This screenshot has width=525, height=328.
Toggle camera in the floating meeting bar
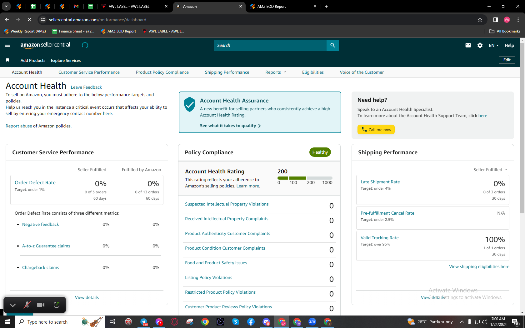(x=41, y=305)
